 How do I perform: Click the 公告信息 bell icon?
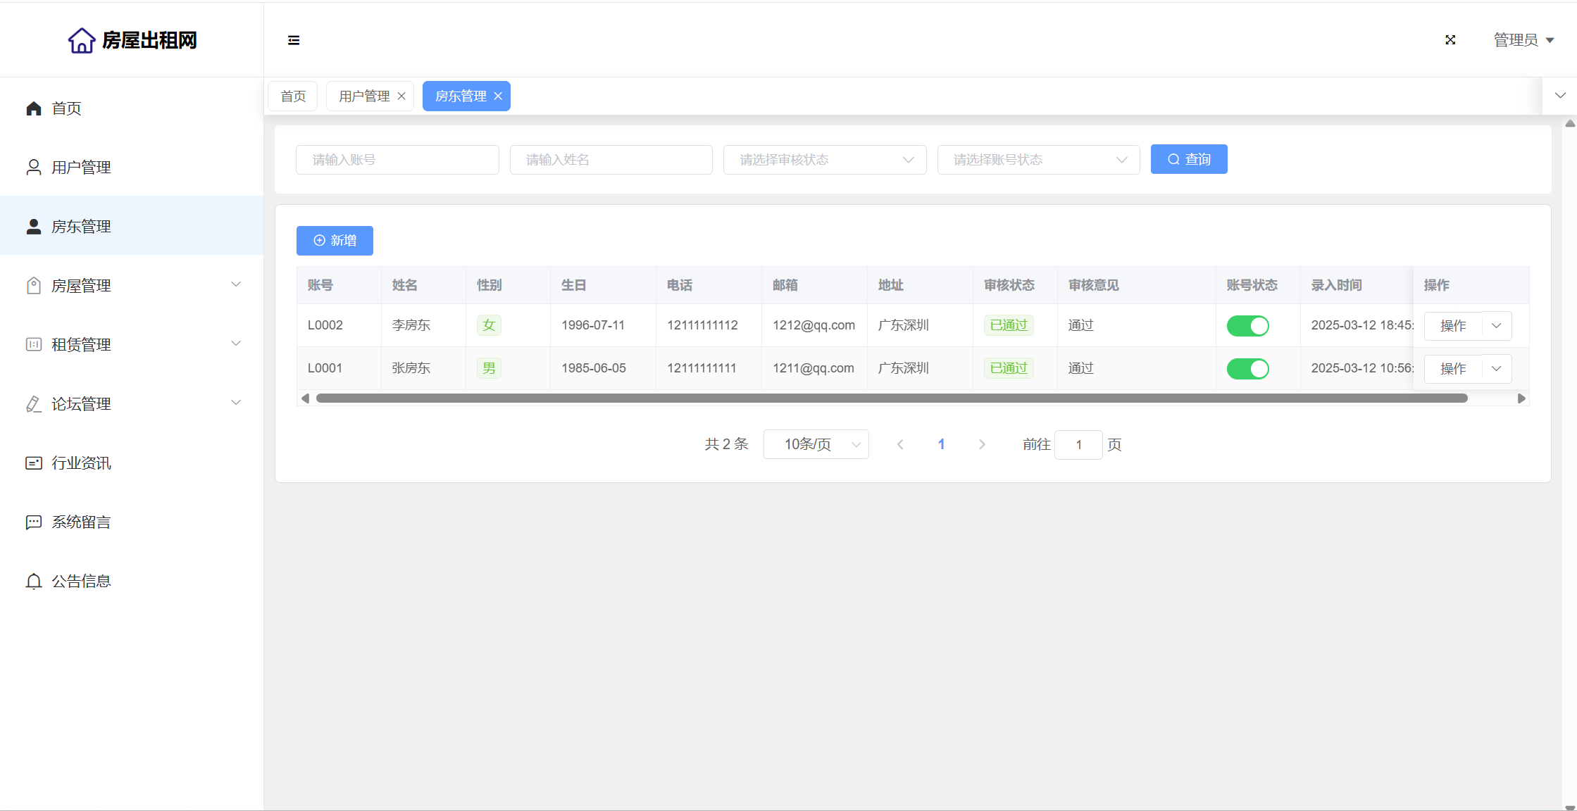pyautogui.click(x=33, y=581)
